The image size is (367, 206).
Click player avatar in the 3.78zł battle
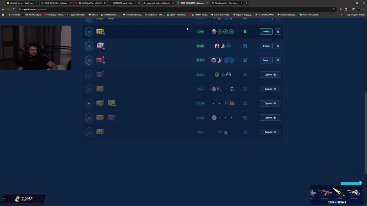(214, 31)
